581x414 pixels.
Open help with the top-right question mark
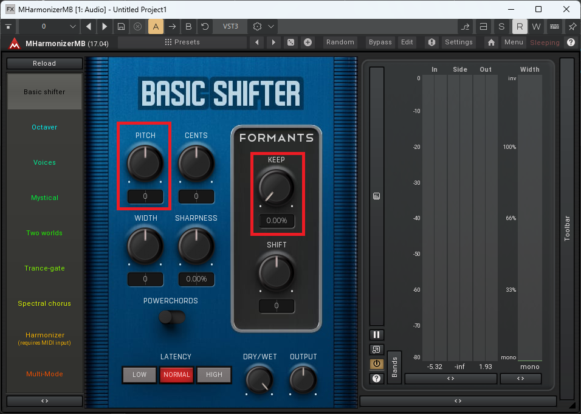click(x=571, y=43)
